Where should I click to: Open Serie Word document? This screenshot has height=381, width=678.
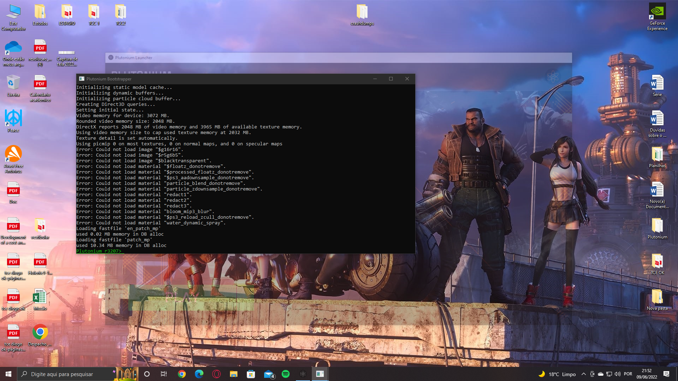(657, 86)
